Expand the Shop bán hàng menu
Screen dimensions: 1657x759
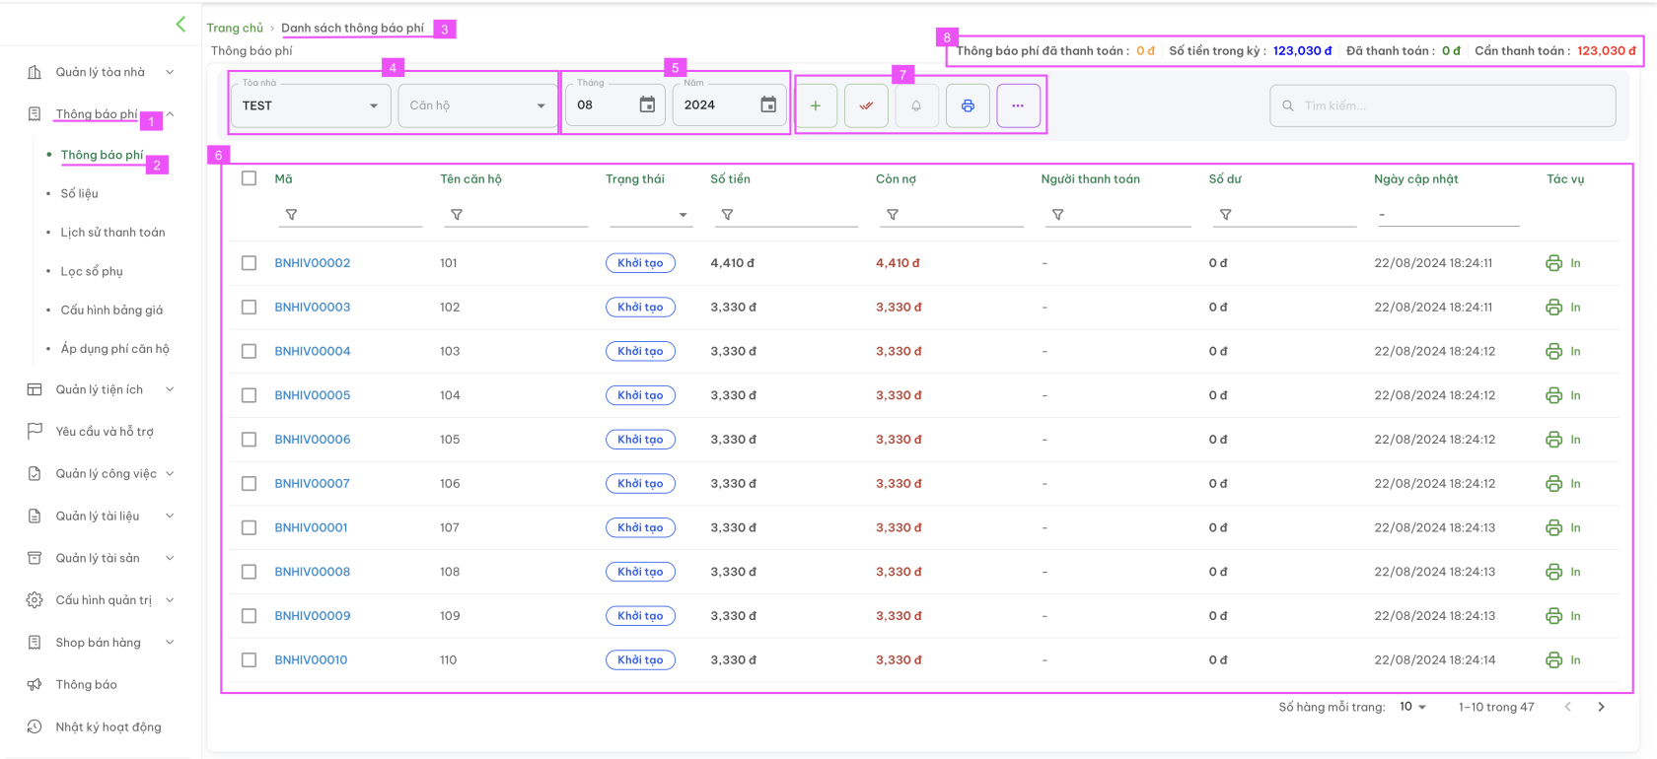click(x=100, y=643)
